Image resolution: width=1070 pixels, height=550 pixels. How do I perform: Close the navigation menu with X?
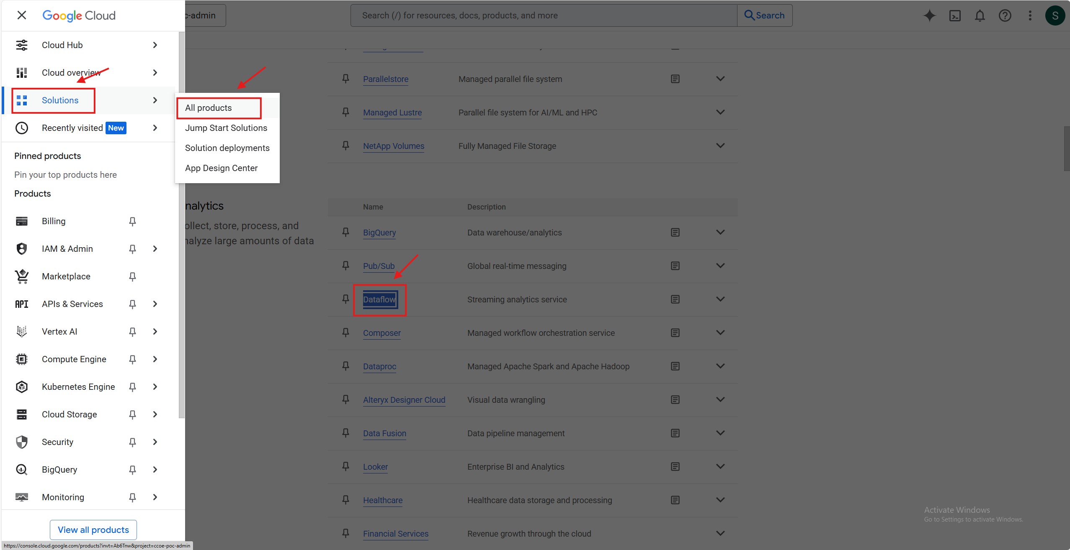[x=22, y=15]
